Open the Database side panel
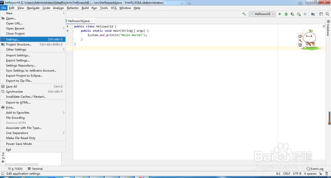Image resolution: width=331 pixels, height=178 pixels. coord(328,28)
